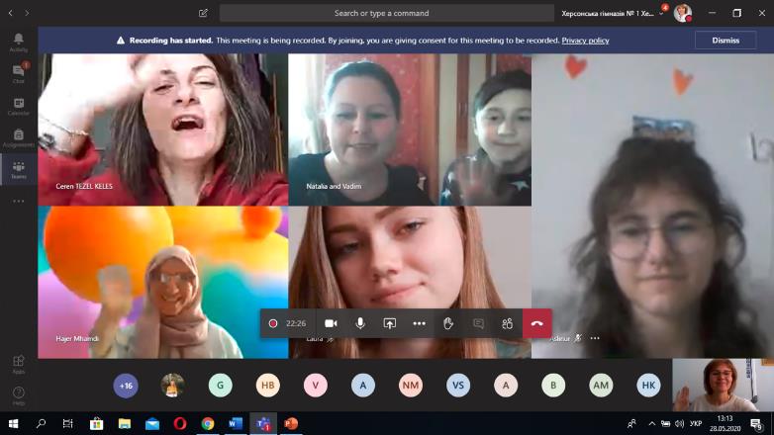Viewport: 774px width, 435px height.
Task: Open Assignments in the left sidebar
Action: 18,137
